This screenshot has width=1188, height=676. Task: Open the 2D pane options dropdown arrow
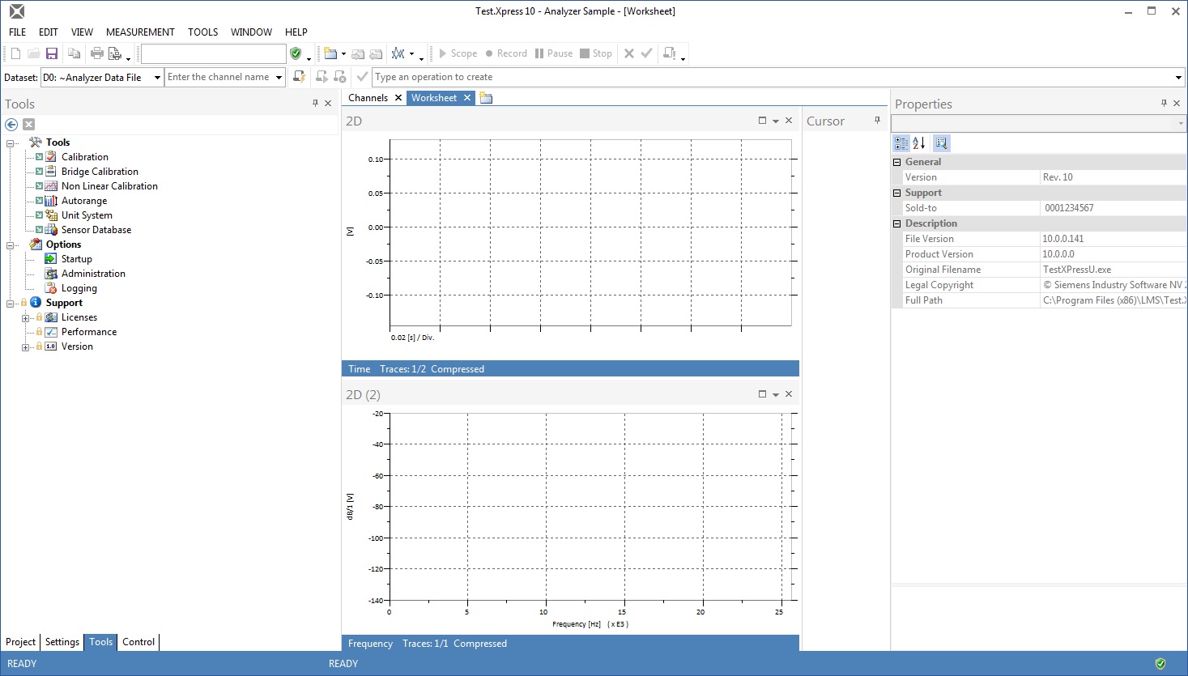(776, 121)
